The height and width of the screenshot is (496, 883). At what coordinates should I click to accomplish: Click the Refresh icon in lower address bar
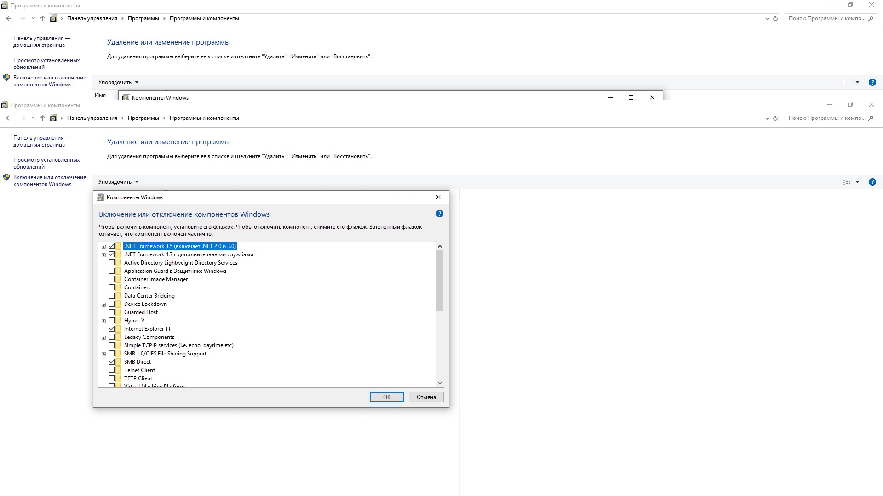pyautogui.click(x=775, y=118)
